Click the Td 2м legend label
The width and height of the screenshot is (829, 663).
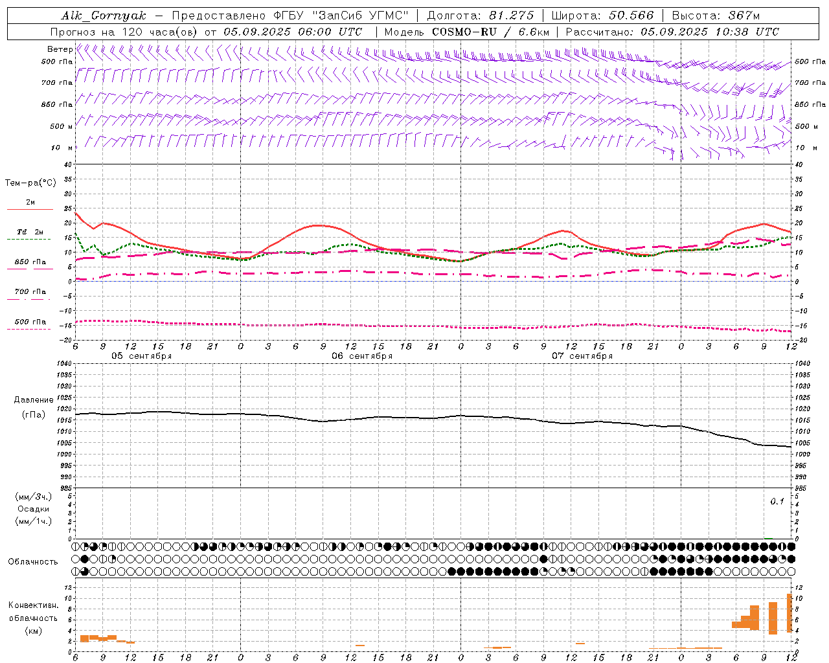tap(30, 232)
